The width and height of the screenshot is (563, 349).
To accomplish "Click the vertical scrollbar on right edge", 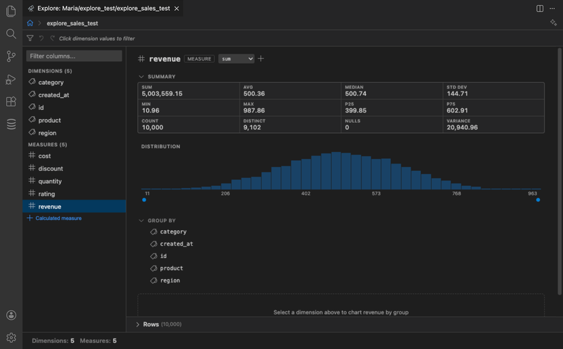I will coord(560,171).
